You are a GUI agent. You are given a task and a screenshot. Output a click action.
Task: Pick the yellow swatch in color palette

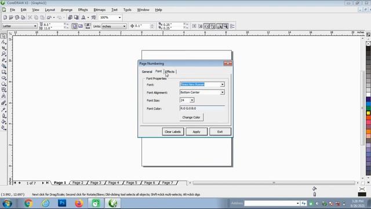[x=369, y=113]
